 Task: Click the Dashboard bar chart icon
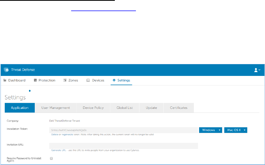pos(5,80)
